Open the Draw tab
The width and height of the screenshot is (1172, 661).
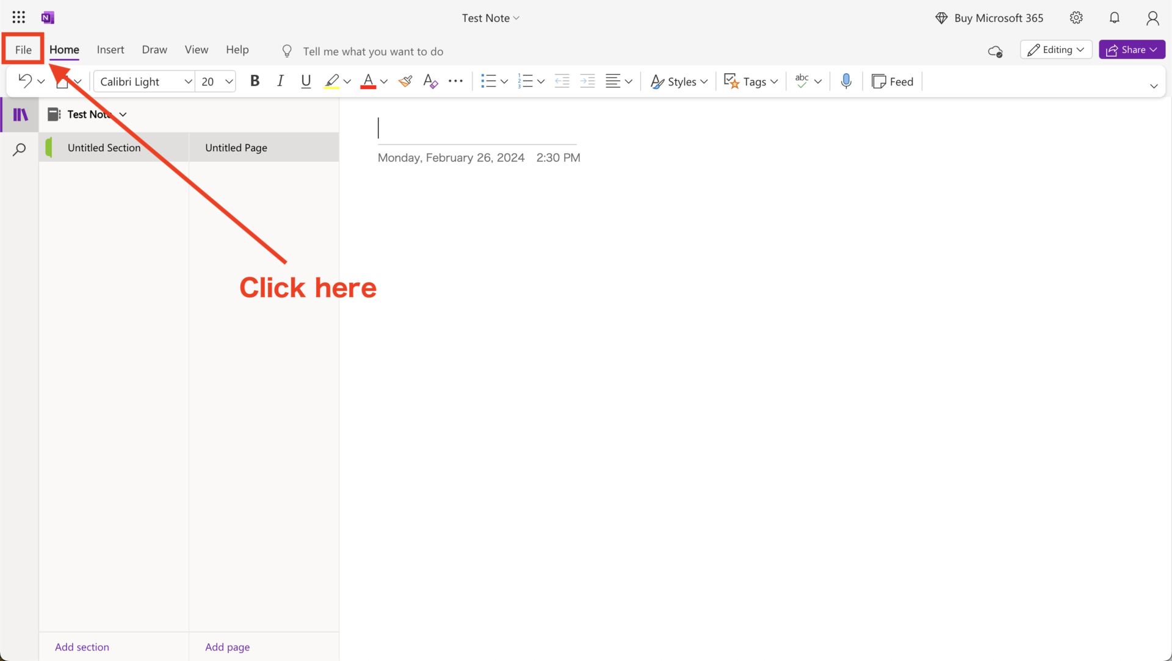click(x=154, y=50)
